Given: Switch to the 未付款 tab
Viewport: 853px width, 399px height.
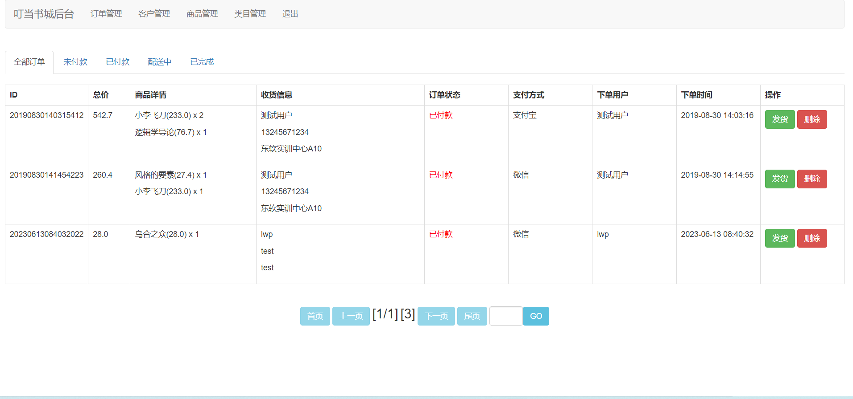Looking at the screenshot, I should [x=75, y=62].
